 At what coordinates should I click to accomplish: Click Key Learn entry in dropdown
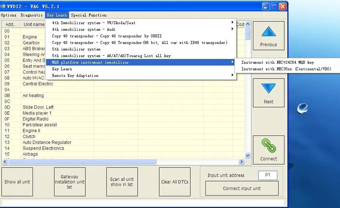[x=141, y=69]
